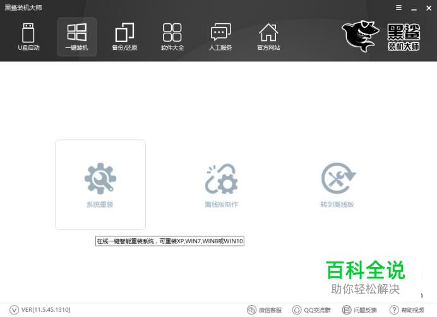Open the U盘启动 USB boot tool
Image resolution: width=437 pixels, height=317 pixels.
click(x=28, y=37)
